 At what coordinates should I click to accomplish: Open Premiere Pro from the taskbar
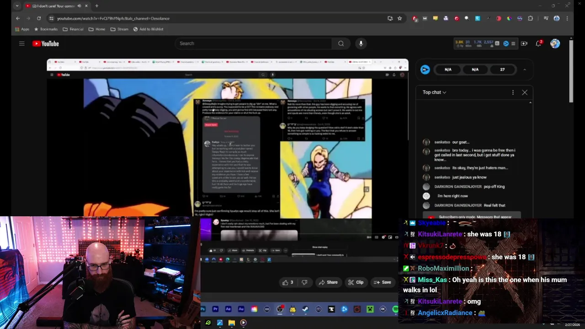pyautogui.click(x=215, y=309)
